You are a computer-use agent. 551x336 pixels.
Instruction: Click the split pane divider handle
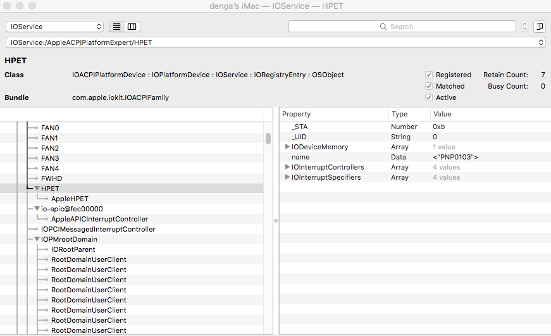coord(276,221)
